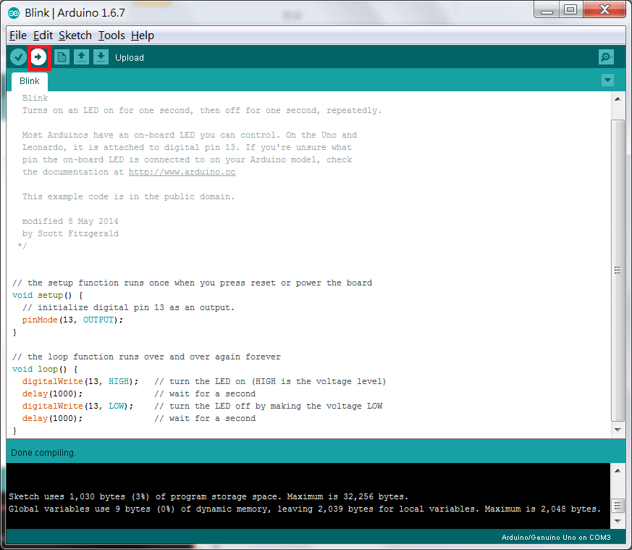Click the first 'delay(1000);' after HIGH

52,393
